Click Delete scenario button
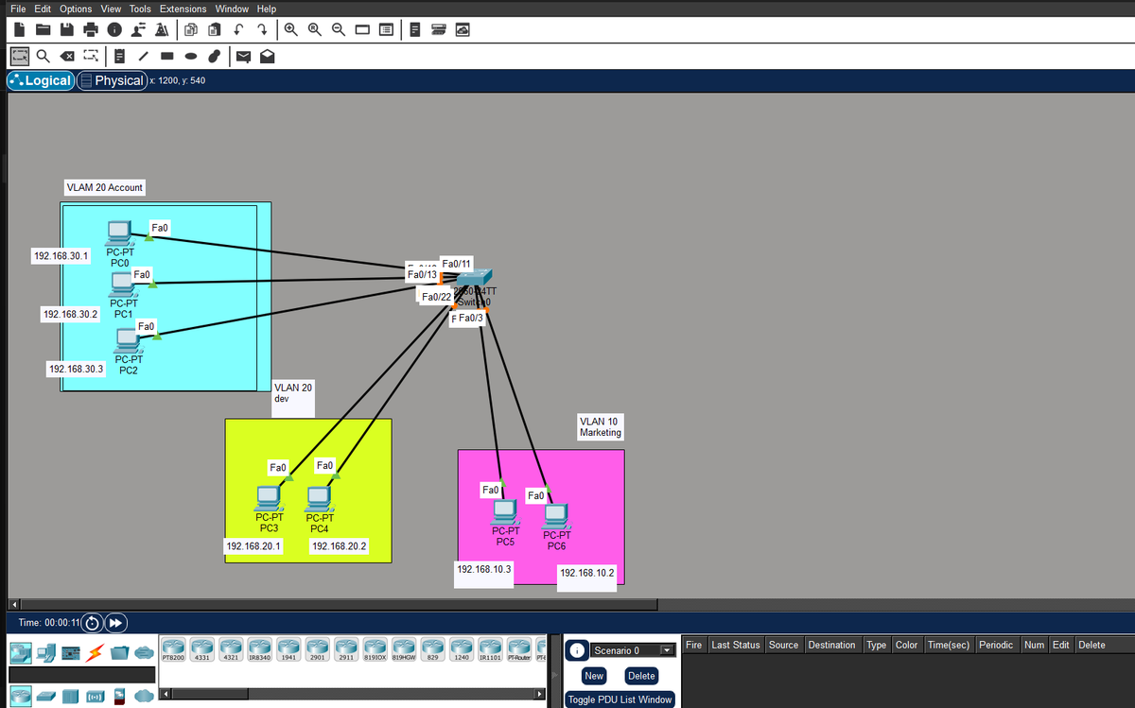1135x708 pixels. point(641,676)
